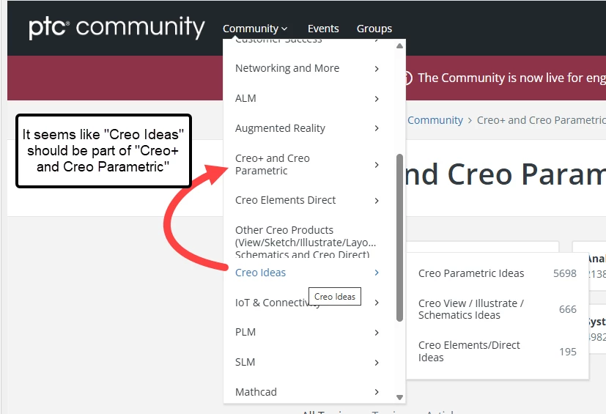Open Creo View / Illustrate / Schematics Ideas

tap(471, 309)
